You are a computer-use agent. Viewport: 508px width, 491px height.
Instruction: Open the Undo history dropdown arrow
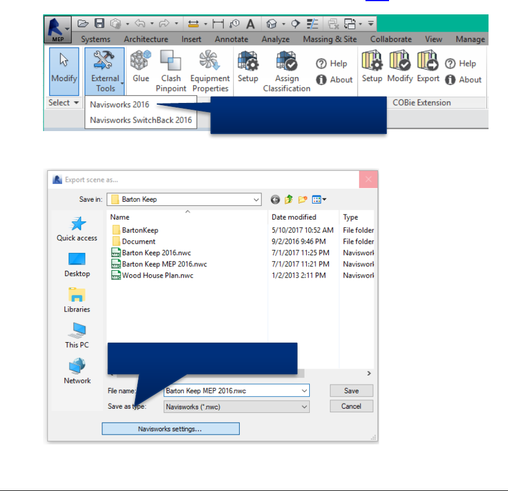click(x=152, y=24)
